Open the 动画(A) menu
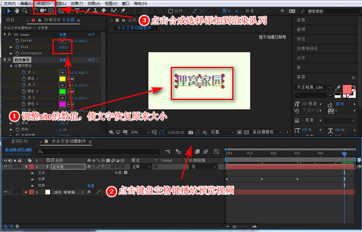Image resolution: width=362 pixels, height=232 pixels. (x=94, y=4)
